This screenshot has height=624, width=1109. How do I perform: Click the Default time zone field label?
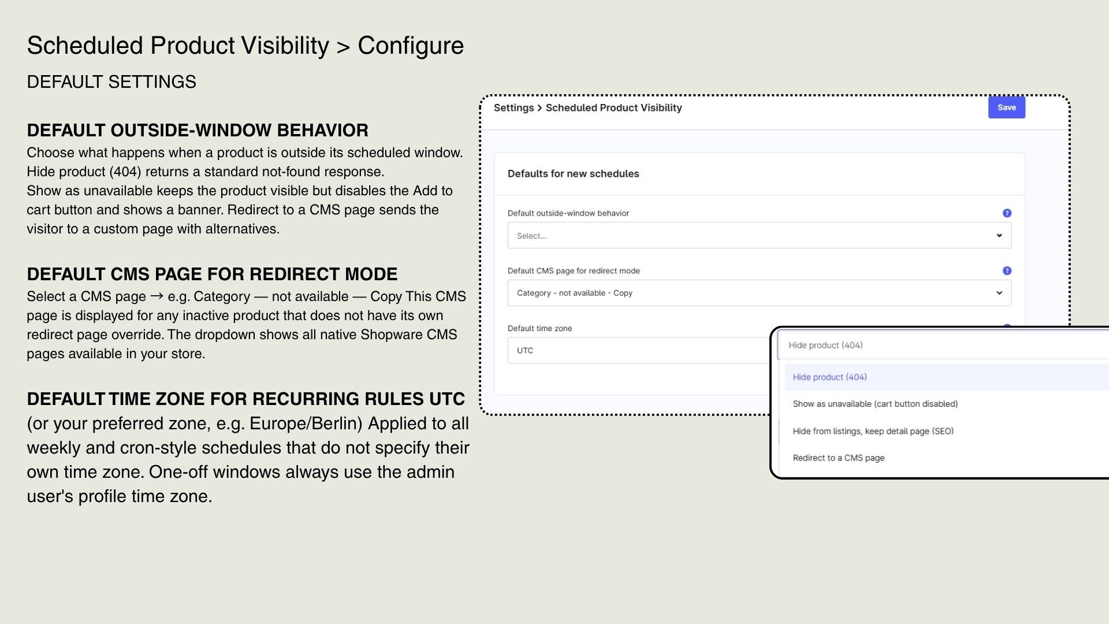pos(539,328)
